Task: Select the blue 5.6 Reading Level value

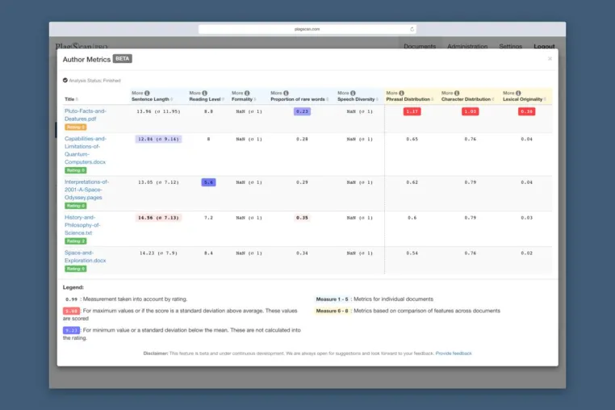Action: pos(208,182)
